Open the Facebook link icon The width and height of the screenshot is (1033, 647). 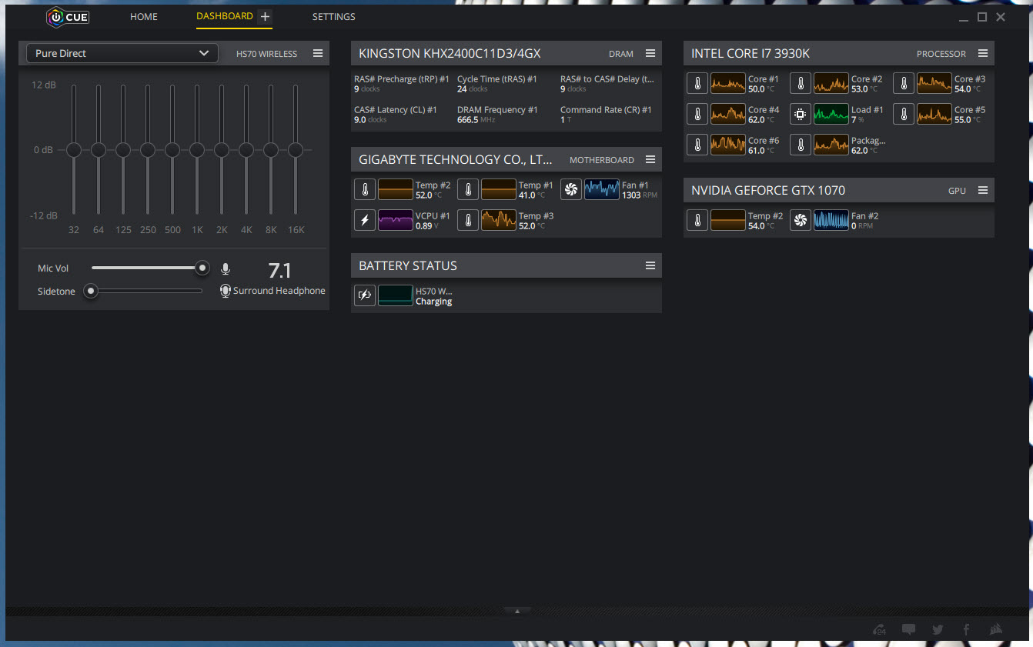(966, 629)
